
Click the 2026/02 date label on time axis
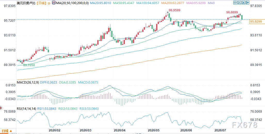point(54,130)
